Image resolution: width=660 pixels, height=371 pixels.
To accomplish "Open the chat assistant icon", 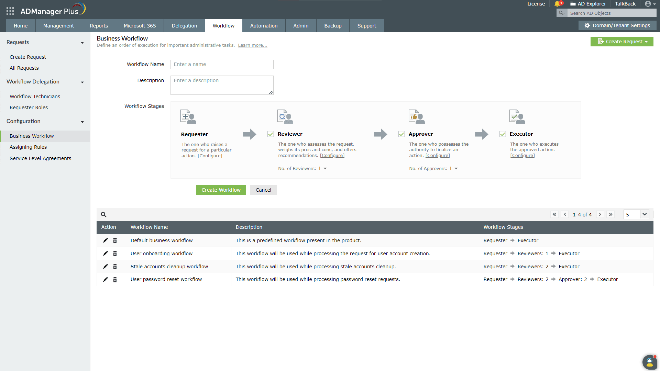I will point(649,362).
